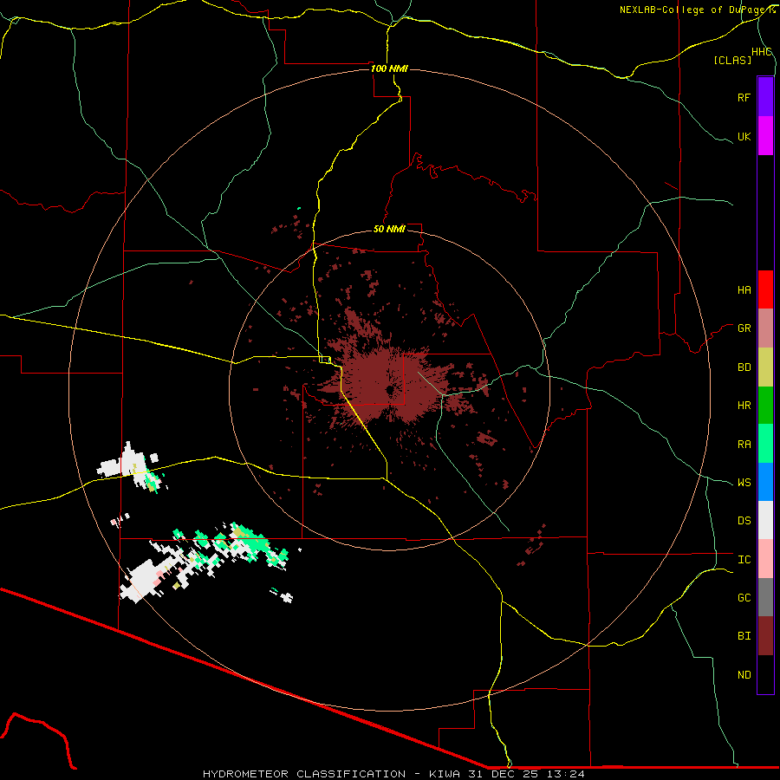780x780 pixels.
Task: Click the BI legend label
Action: point(744,636)
